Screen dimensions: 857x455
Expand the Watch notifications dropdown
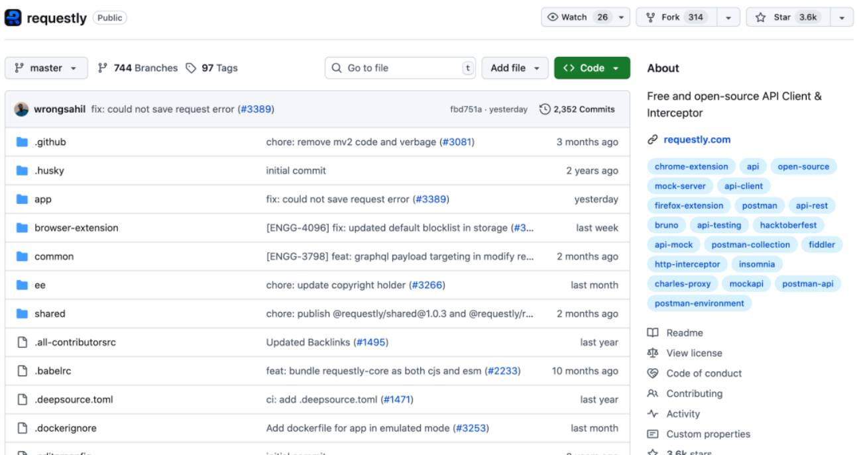click(x=622, y=17)
